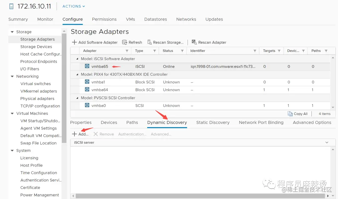This screenshot has width=338, height=199.
Task: Open the ACTIONS dropdown menu
Action: (74, 6)
